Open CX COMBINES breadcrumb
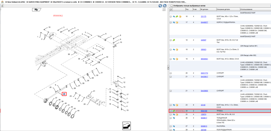 (86, 2)
